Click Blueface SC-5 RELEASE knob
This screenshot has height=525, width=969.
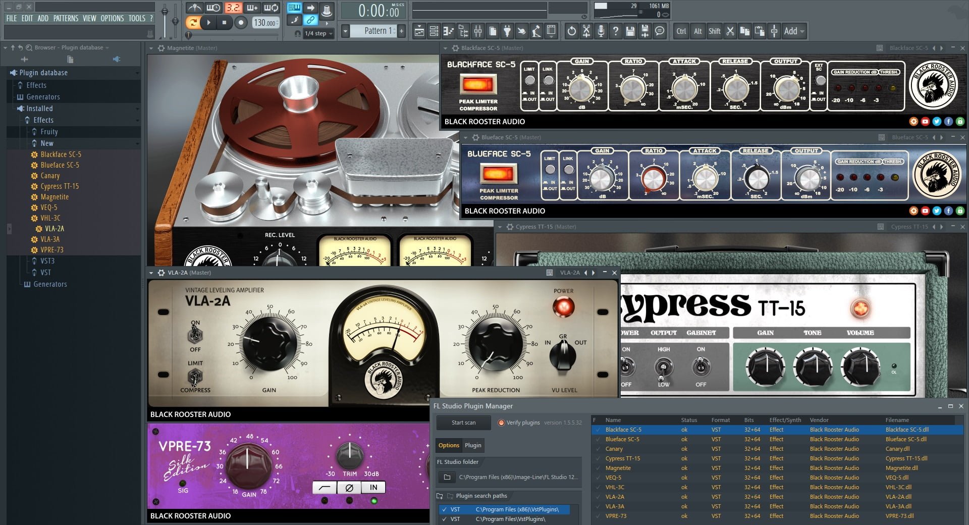tap(756, 178)
